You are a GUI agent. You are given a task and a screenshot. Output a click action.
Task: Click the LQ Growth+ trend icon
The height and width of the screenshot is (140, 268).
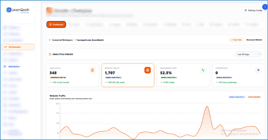coord(5,47)
